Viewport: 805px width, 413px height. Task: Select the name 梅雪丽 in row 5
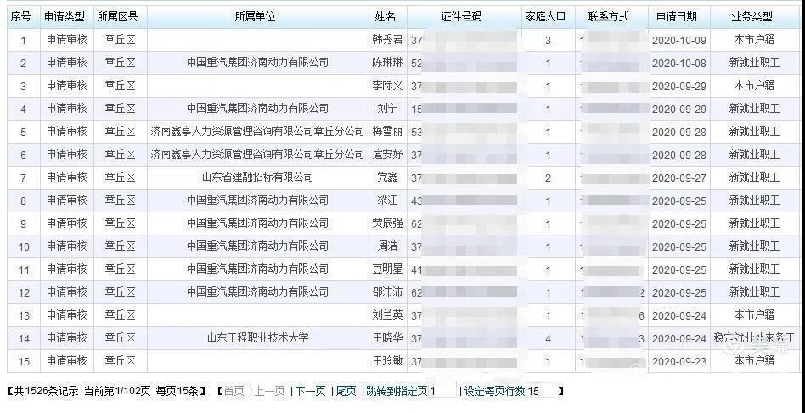[387, 132]
